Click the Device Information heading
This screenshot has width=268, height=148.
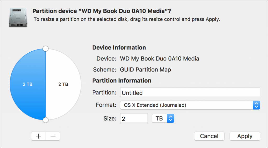tap(119, 48)
